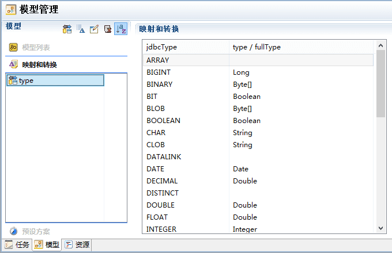The width and height of the screenshot is (392, 253).
Task: Click the 预设方案 section icon
Action: [13, 231]
